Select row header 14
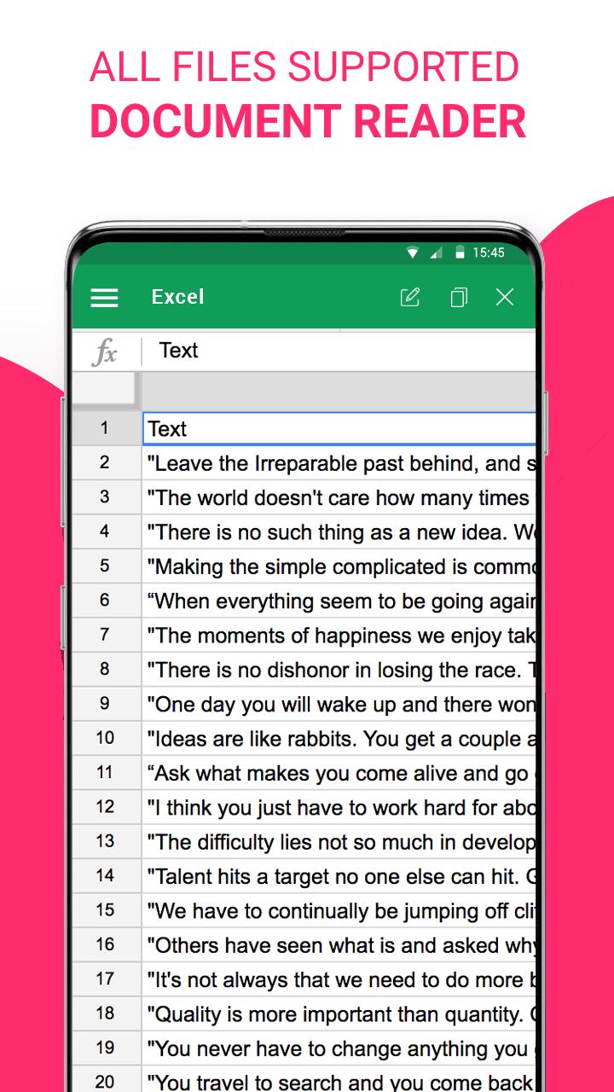This screenshot has width=614, height=1092. (x=106, y=876)
